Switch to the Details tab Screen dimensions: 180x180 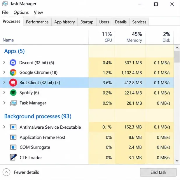[x=121, y=22]
